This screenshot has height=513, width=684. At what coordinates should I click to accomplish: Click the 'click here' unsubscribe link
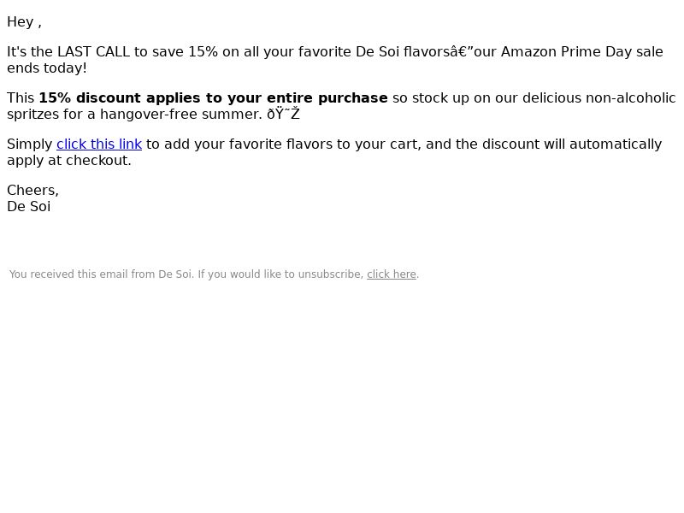pyautogui.click(x=392, y=274)
